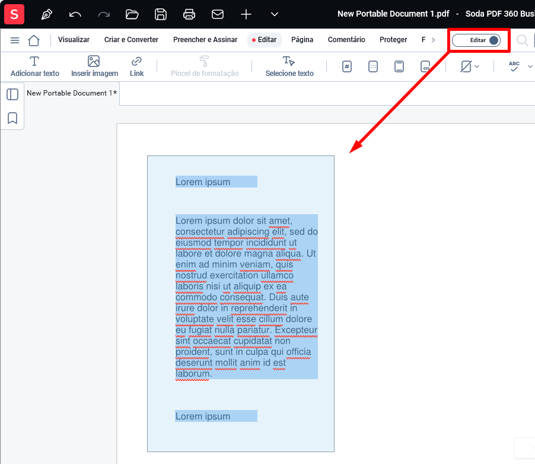Run the ABC spell check
This screenshot has height=464, width=535.
[x=514, y=66]
